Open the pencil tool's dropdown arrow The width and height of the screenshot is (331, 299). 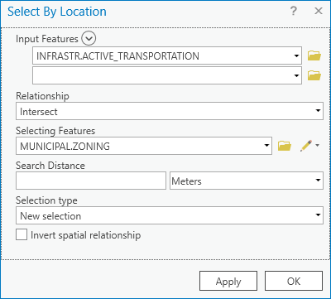(317, 145)
